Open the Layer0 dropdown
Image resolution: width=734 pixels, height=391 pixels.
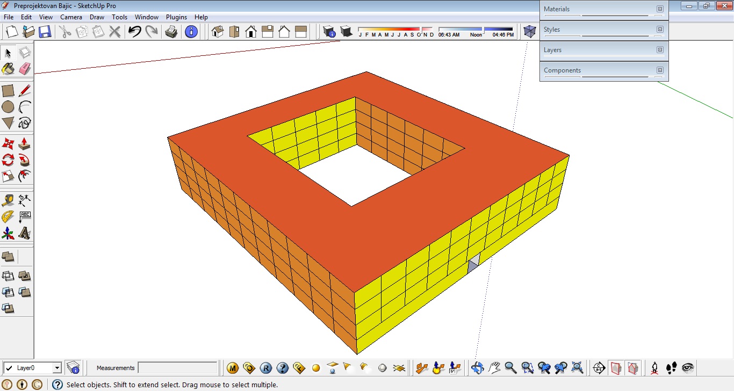point(57,368)
